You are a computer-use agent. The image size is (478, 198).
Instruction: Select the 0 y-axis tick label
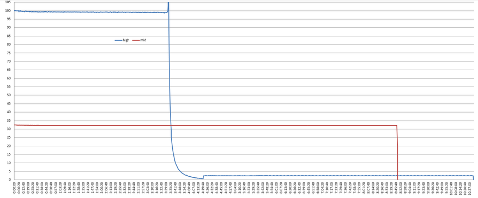coord(9,180)
